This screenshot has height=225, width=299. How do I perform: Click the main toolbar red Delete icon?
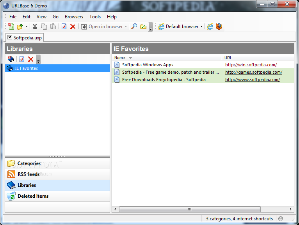(73, 27)
